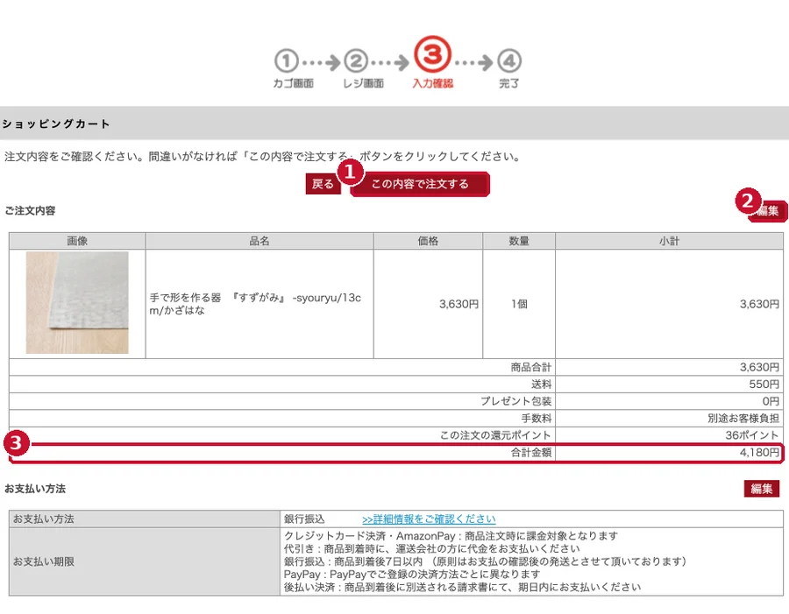The width and height of the screenshot is (789, 614).
Task: Edit the order contents via 編集 beside ご注文内容
Action: [768, 211]
